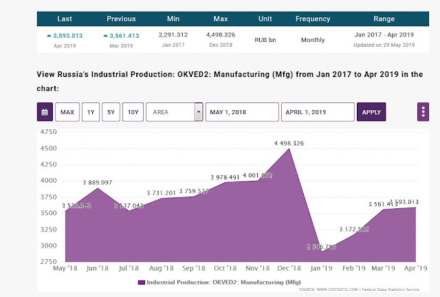Open the AREA chart type dropdown
This screenshot has width=440, height=297.
[174, 112]
